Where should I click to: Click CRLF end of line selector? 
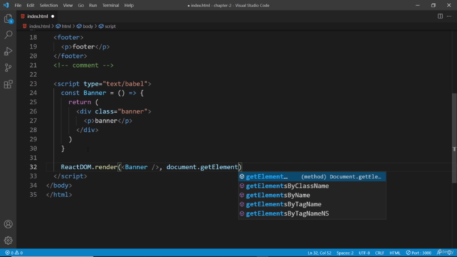[379, 253]
